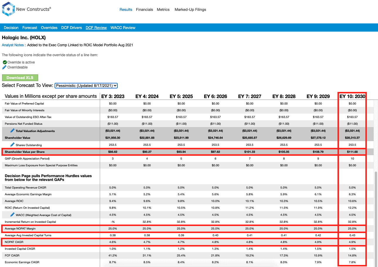The width and height of the screenshot is (378, 267).
Task: Click the EY 10: 2030 column header
Action: [x=352, y=96]
